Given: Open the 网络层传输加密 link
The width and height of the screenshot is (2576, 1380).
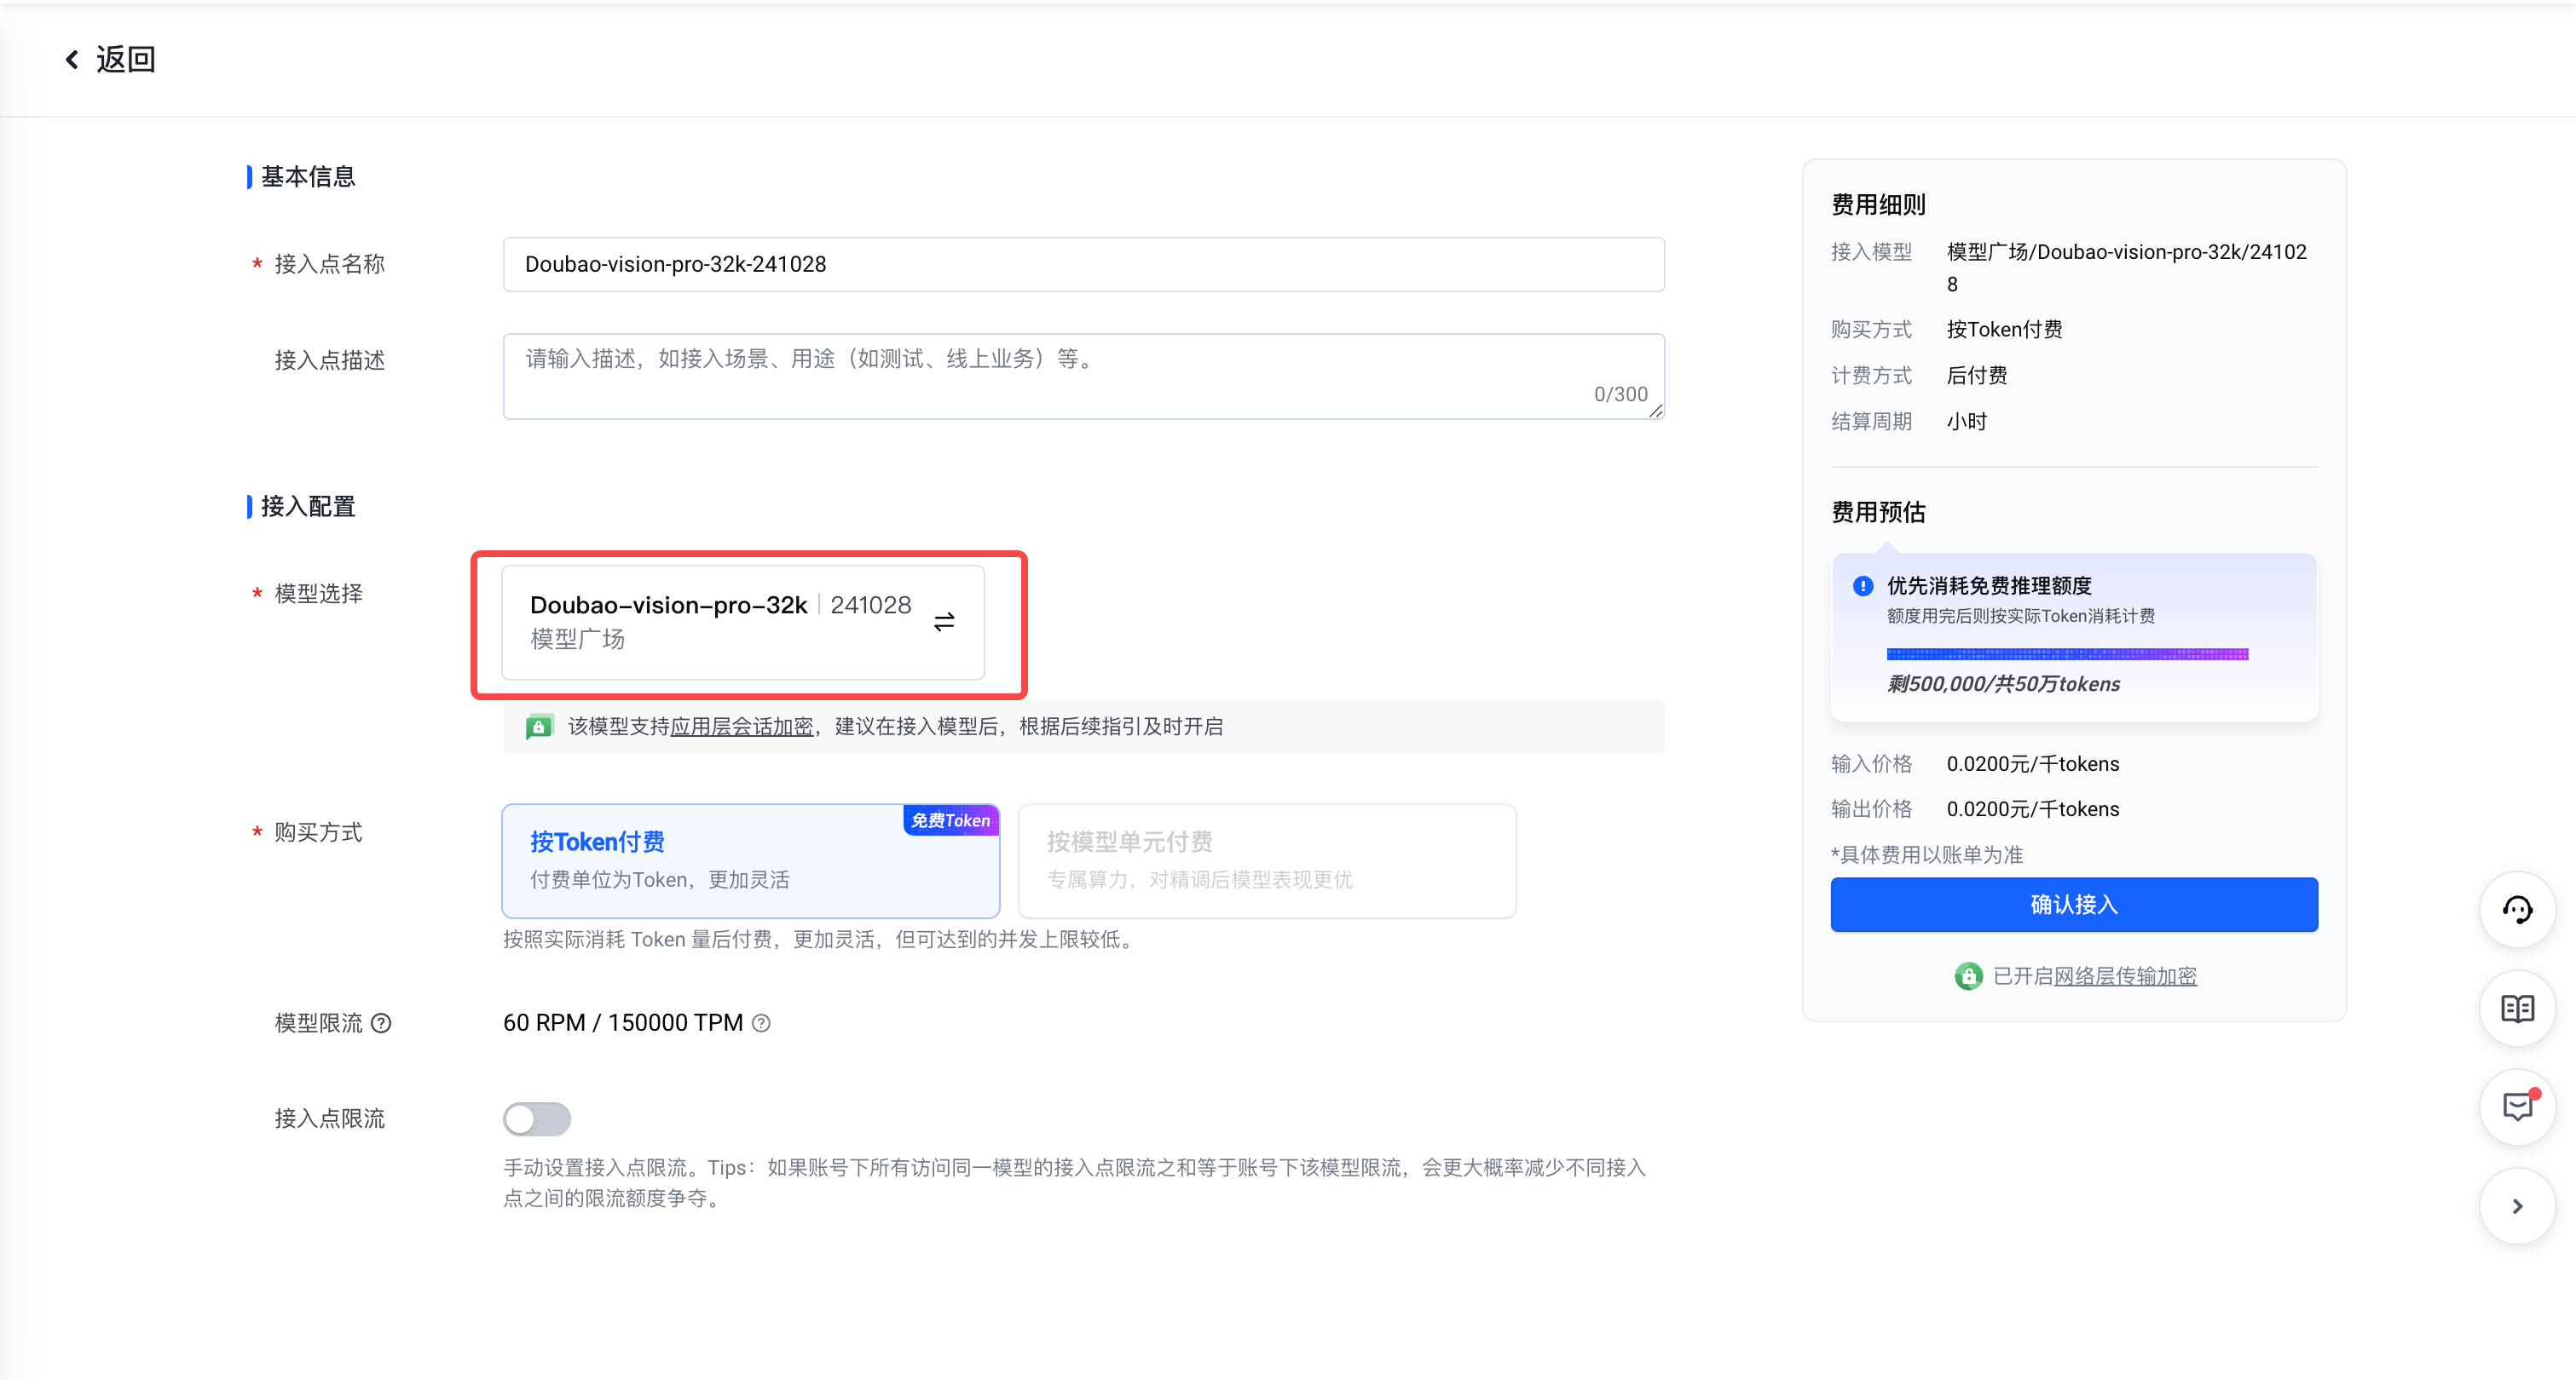Looking at the screenshot, I should [x=2125, y=976].
